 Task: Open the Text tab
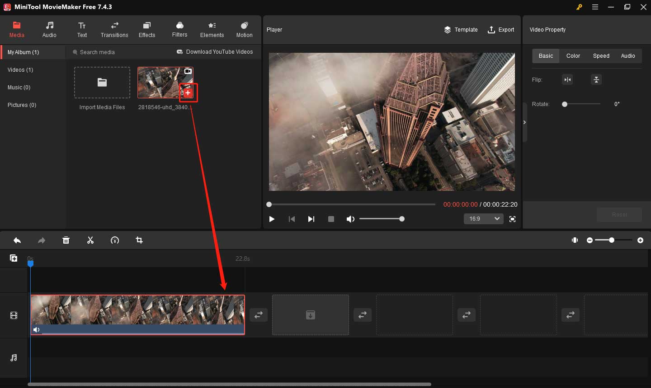point(82,30)
